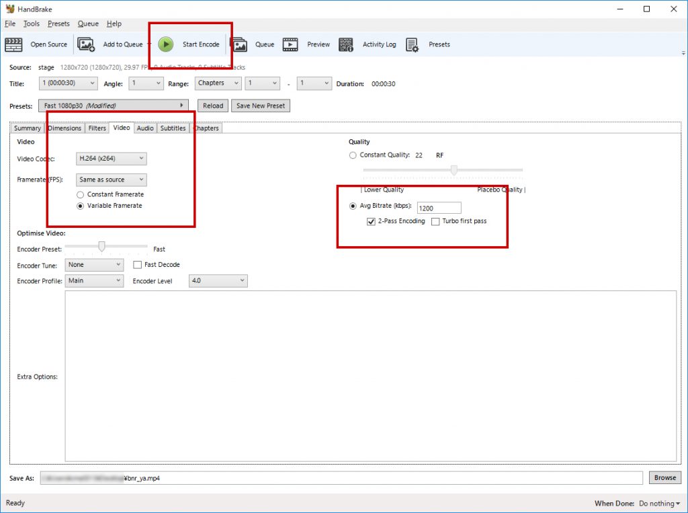Open the Framerate (FPS) dropdown
688x513 pixels.
(x=112, y=180)
